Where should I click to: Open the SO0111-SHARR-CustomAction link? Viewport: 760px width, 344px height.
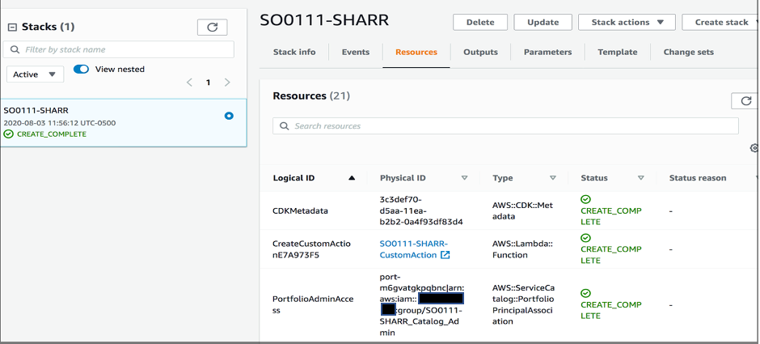pos(413,249)
